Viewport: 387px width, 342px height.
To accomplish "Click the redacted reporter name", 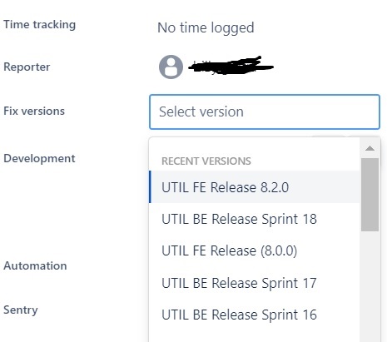I will 231,66.
